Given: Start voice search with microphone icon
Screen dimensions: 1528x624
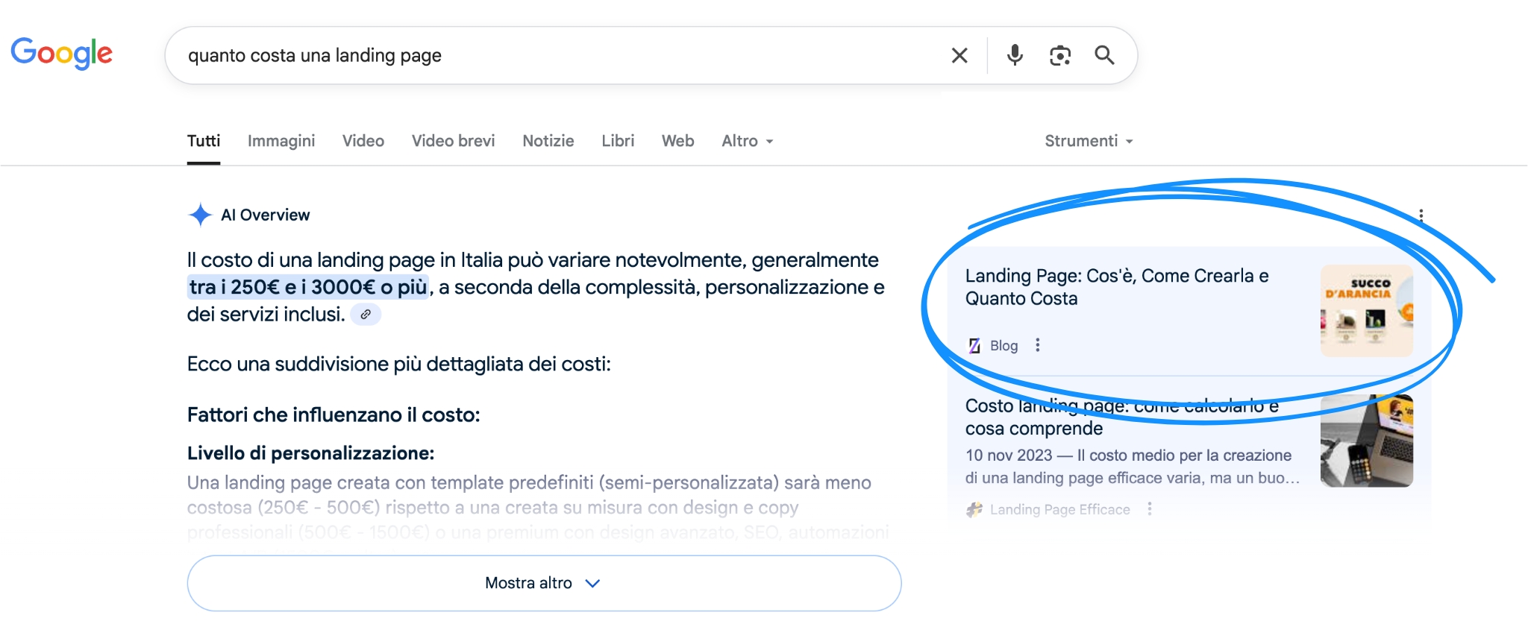Looking at the screenshot, I should pyautogui.click(x=1015, y=55).
